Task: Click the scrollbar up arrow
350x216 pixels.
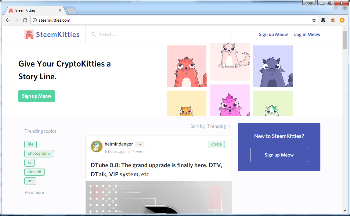Action: click(x=345, y=29)
